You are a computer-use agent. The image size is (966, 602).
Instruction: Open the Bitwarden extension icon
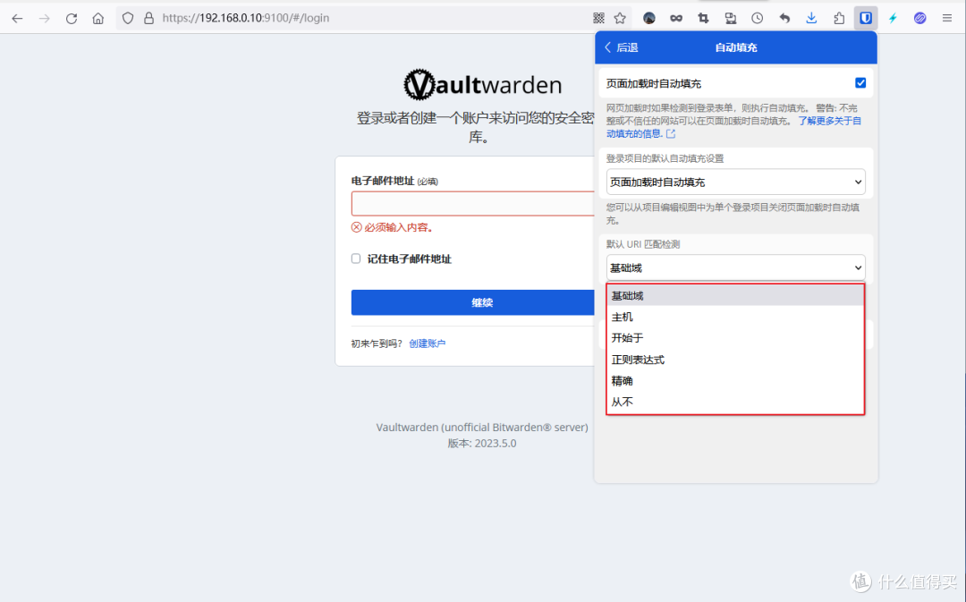click(866, 18)
